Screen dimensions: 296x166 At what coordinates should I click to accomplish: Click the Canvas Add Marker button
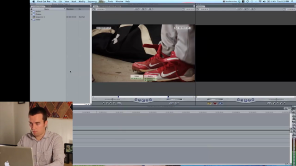(x=274, y=103)
